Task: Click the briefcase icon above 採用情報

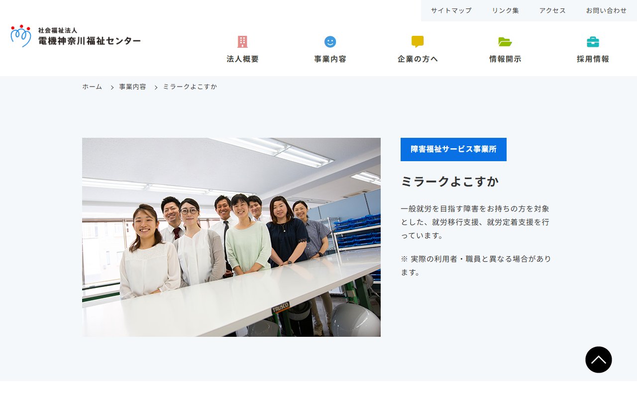Action: click(x=593, y=42)
